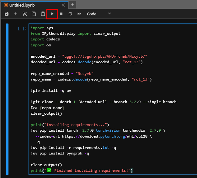
Task: Restart kernel and run all cells
Action: pyautogui.click(x=79, y=14)
